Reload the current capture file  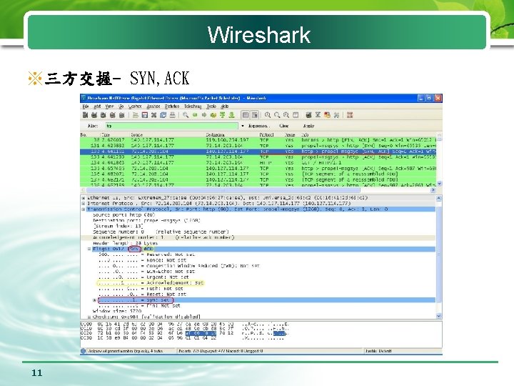[163, 115]
